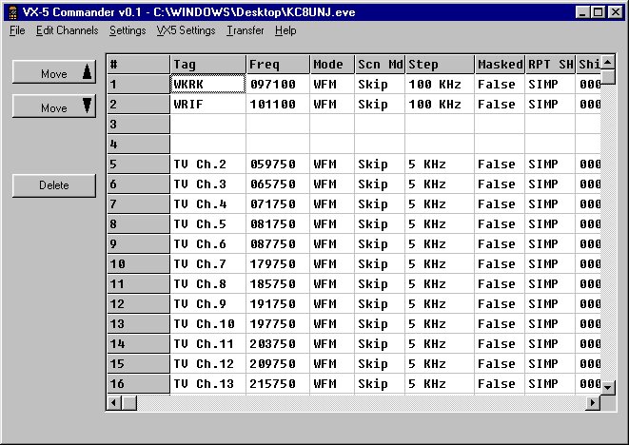
Task: Open the Transfer menu
Action: tap(246, 30)
